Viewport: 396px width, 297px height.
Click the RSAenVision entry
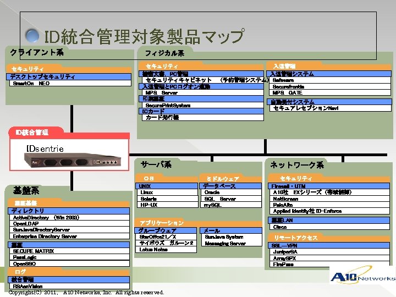click(x=70, y=286)
